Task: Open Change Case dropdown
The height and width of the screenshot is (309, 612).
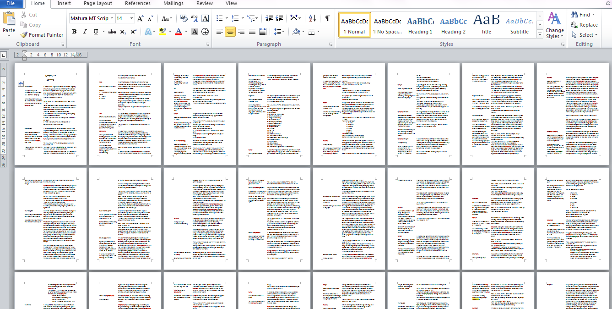Action: [167, 18]
